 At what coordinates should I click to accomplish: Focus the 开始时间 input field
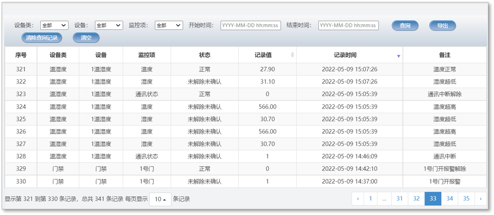(250, 25)
